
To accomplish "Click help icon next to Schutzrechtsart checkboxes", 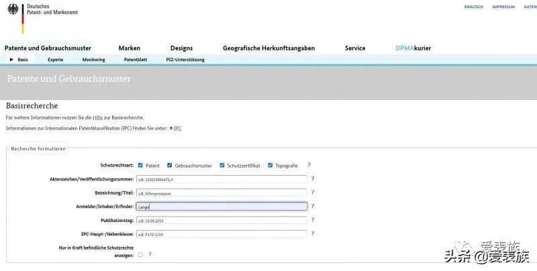I will point(309,165).
